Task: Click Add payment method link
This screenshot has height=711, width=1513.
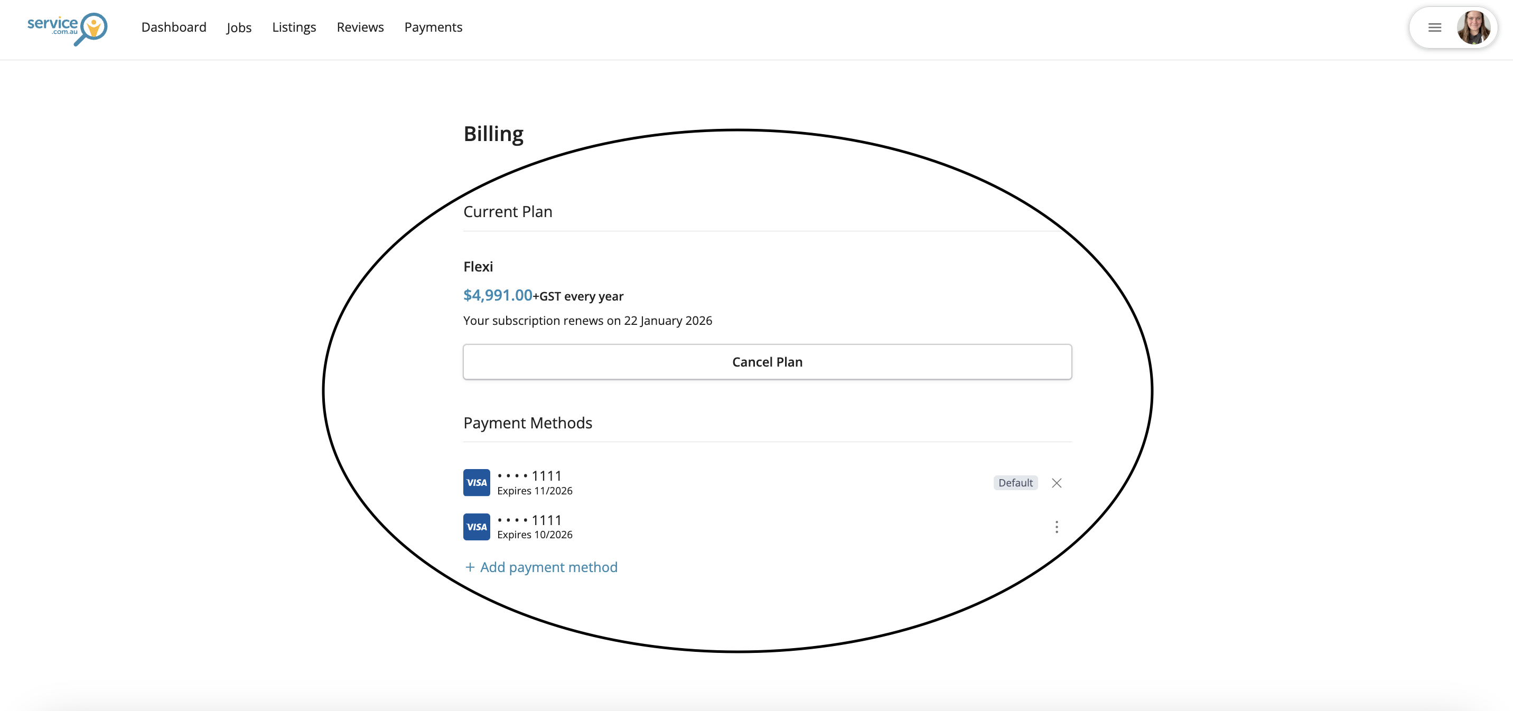Action: 548,567
